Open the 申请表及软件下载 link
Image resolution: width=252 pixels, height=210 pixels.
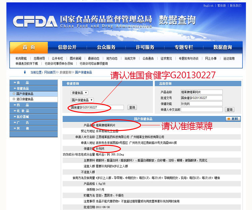[27, 64]
